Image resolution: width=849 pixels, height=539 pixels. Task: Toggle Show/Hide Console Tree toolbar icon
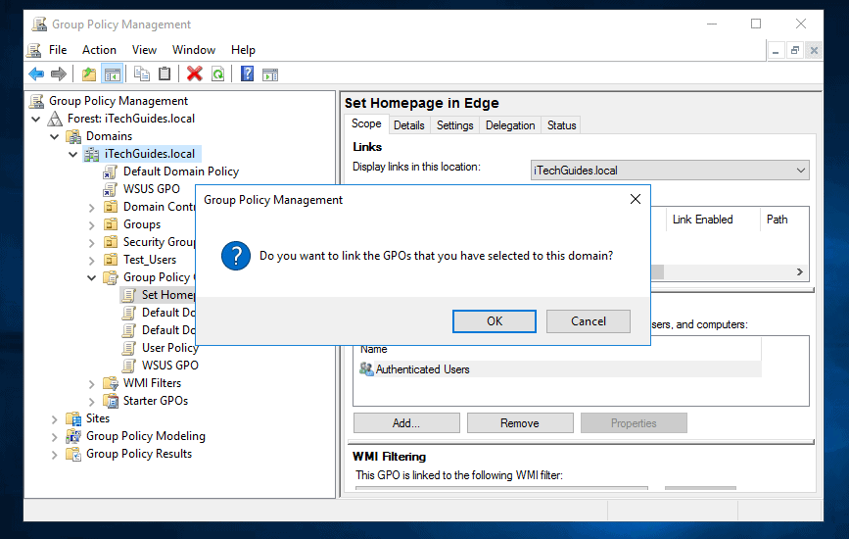coord(112,74)
